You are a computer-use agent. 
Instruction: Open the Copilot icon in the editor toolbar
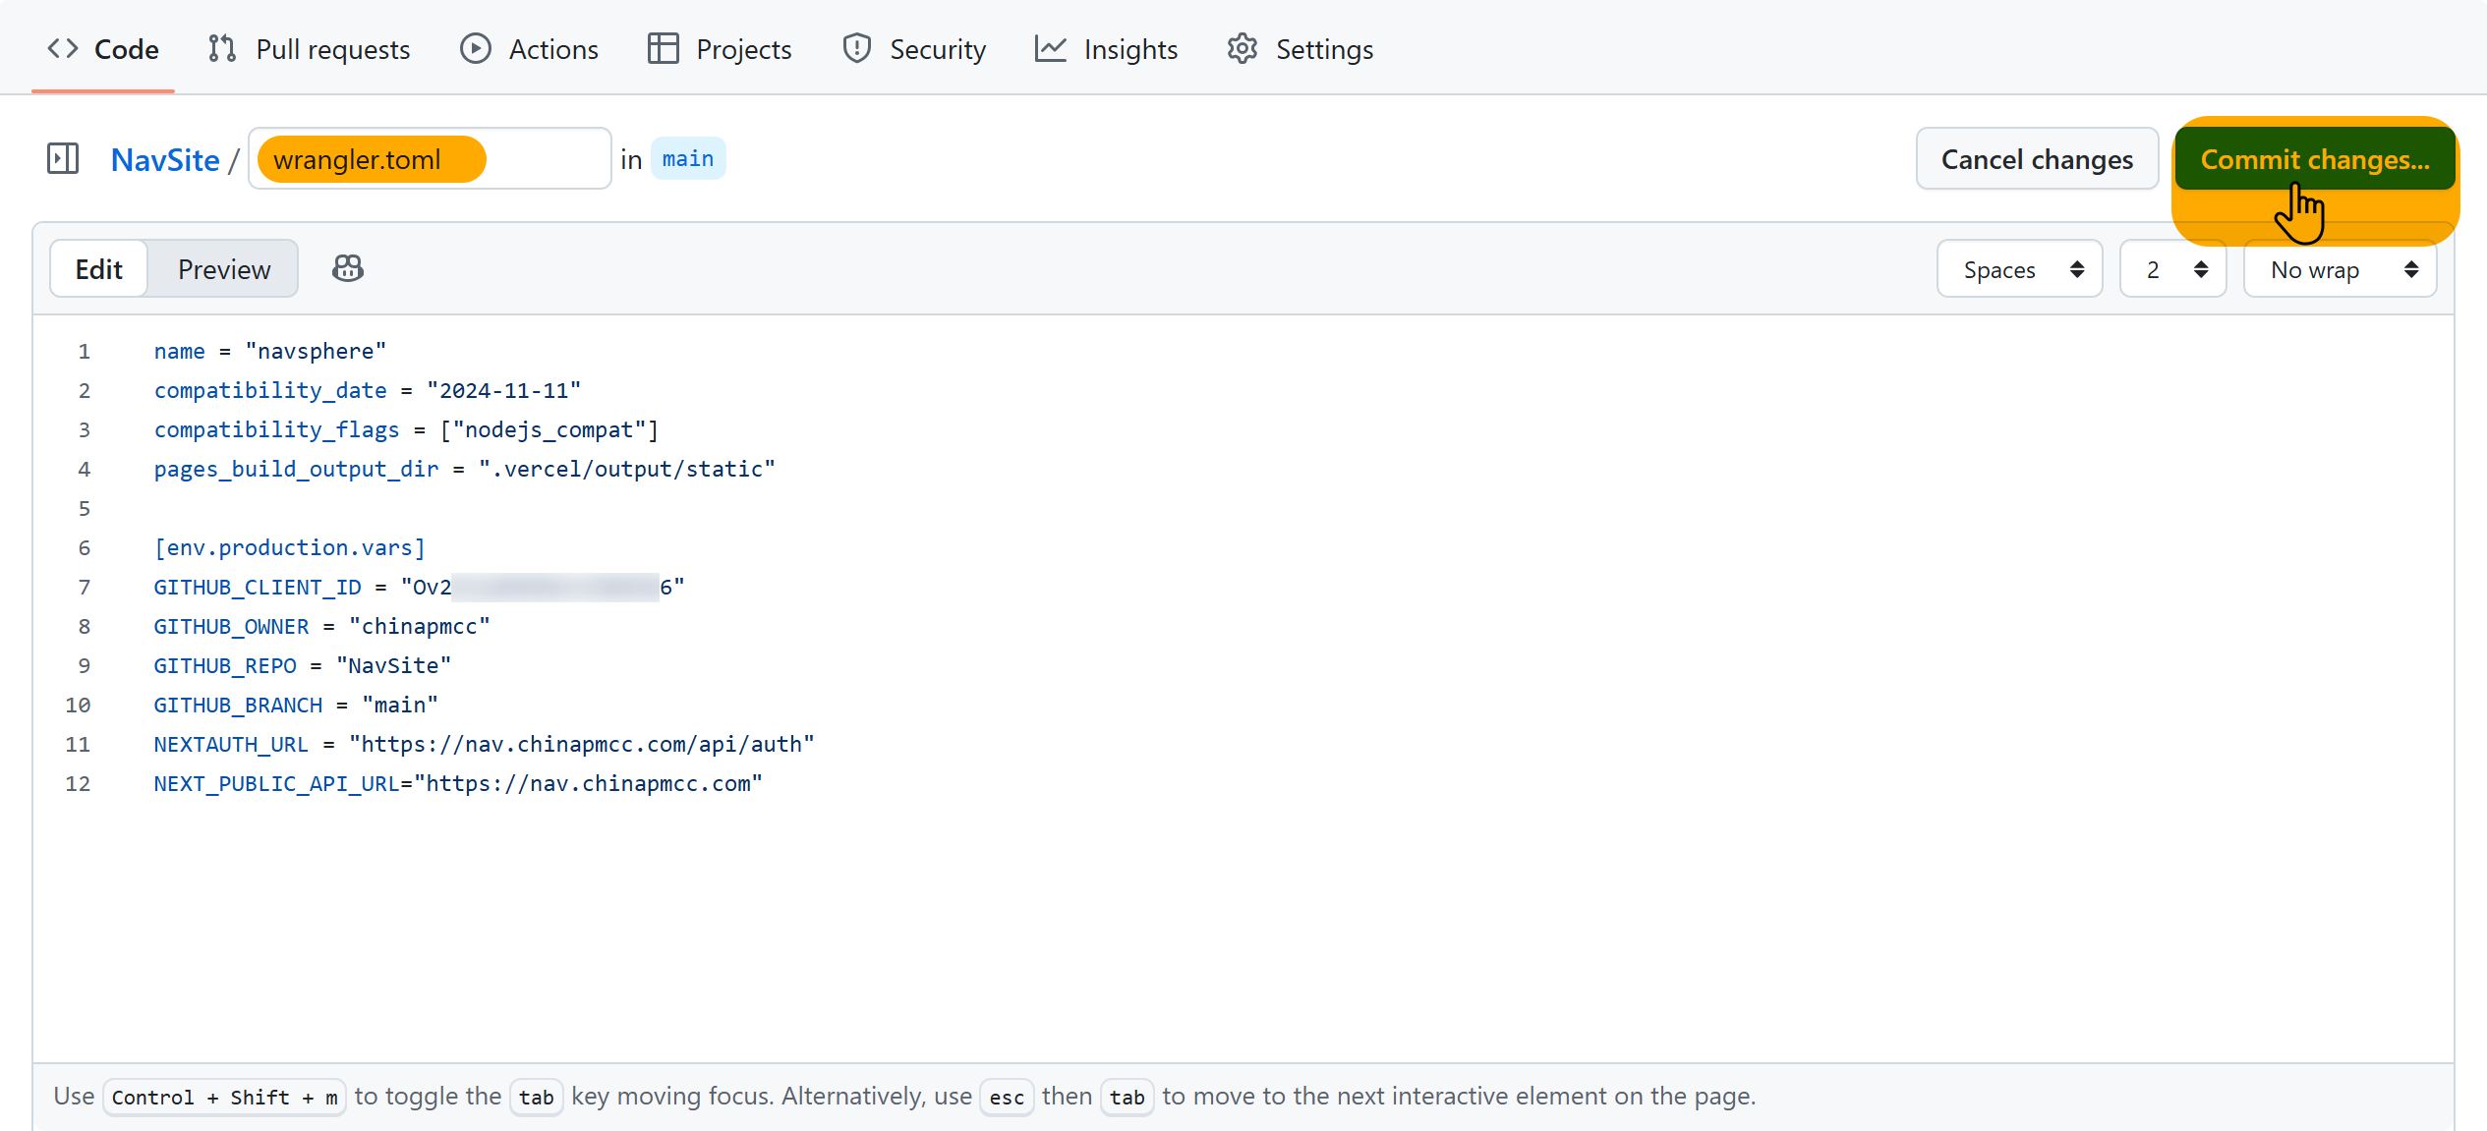coord(348,269)
